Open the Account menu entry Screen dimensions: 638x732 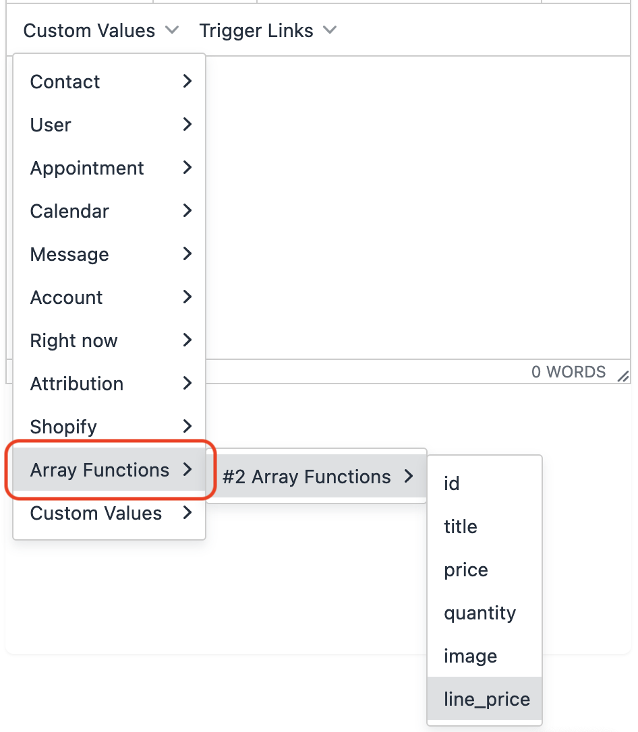pyautogui.click(x=109, y=297)
